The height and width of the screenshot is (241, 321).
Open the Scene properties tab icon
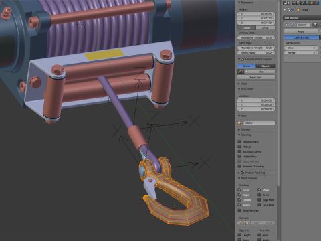point(303,3)
